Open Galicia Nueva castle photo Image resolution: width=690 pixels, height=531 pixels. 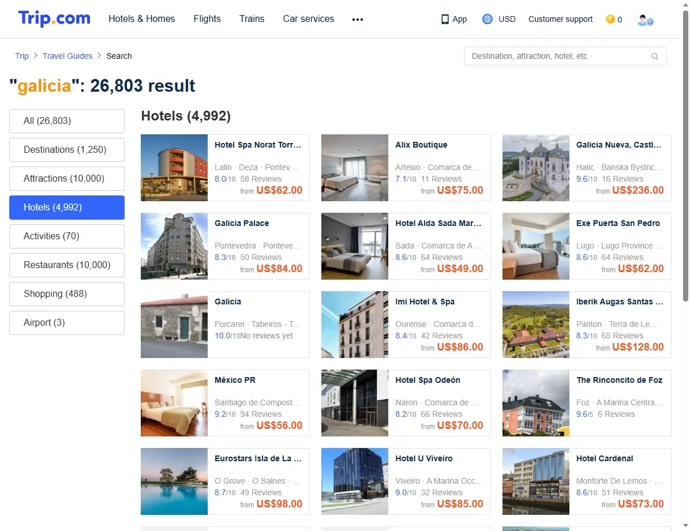click(x=536, y=168)
